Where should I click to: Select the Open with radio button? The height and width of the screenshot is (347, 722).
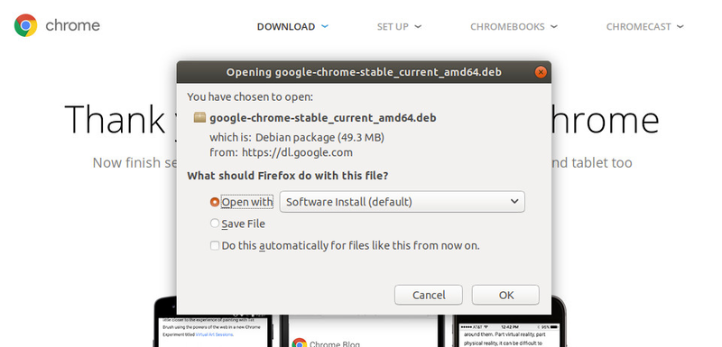tap(215, 202)
